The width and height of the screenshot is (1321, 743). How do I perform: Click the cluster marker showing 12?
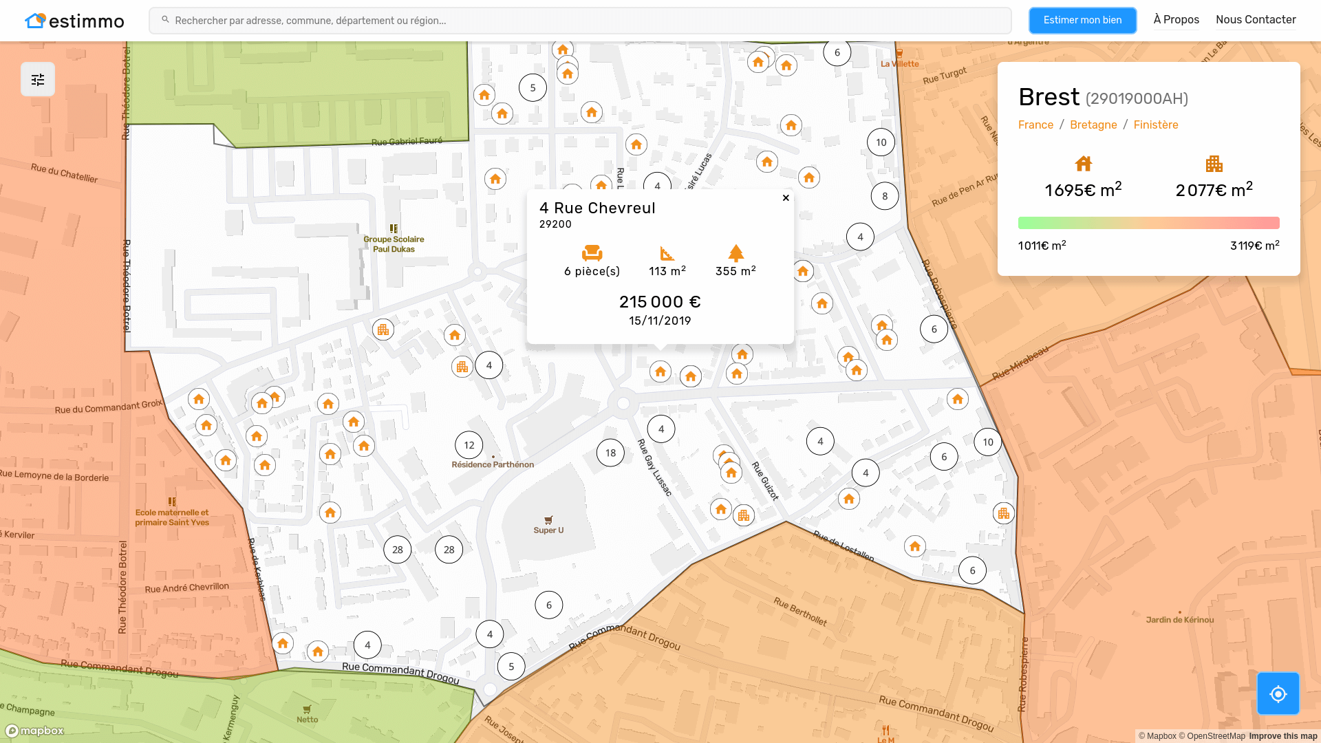click(469, 445)
